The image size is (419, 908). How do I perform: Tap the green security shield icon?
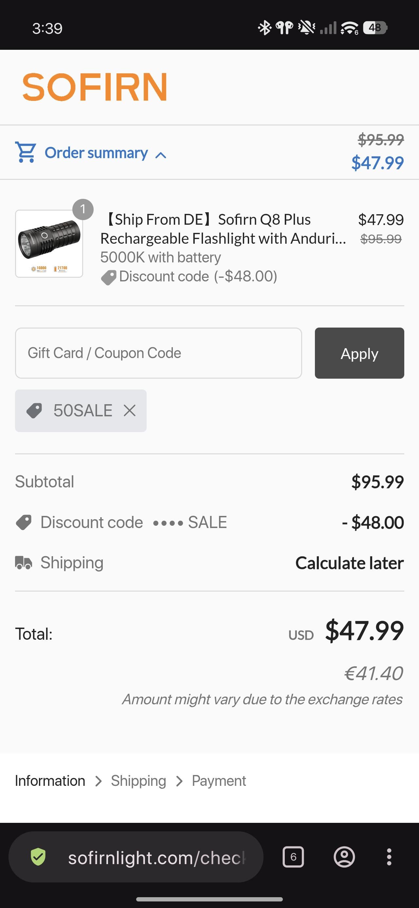(38, 857)
